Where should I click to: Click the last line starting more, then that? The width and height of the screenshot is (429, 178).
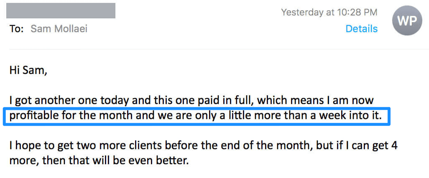[x=100, y=160]
